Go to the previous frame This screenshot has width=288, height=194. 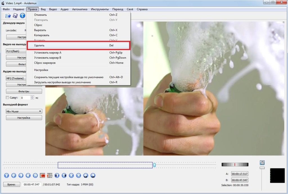point(13,175)
